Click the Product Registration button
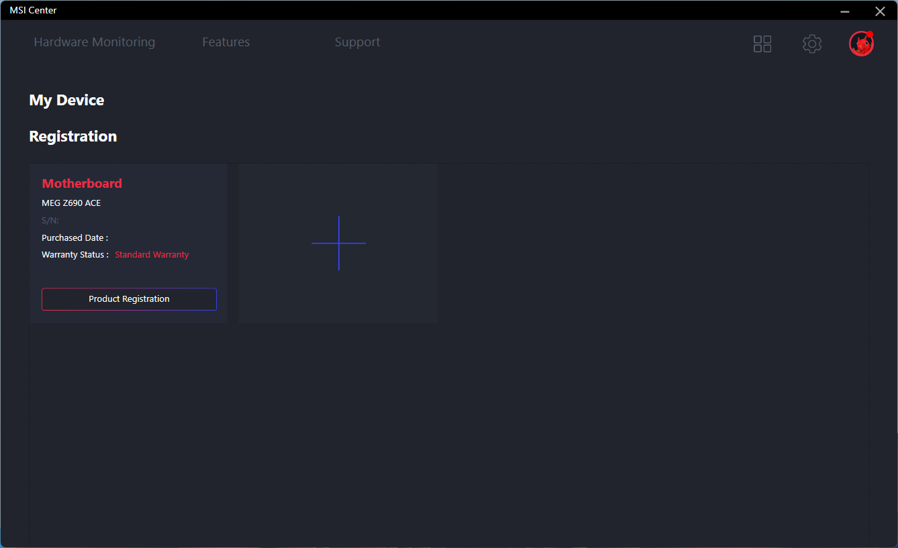 point(129,299)
